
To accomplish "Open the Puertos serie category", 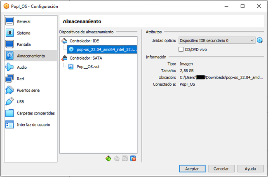I will point(31,90).
